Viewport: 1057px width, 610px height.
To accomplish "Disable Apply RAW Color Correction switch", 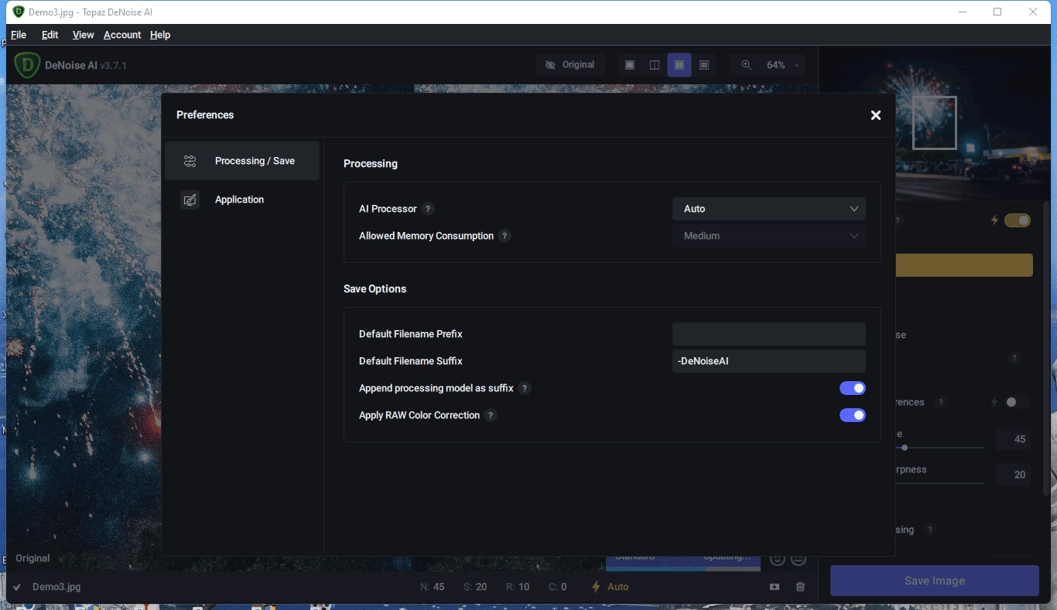I will click(853, 415).
